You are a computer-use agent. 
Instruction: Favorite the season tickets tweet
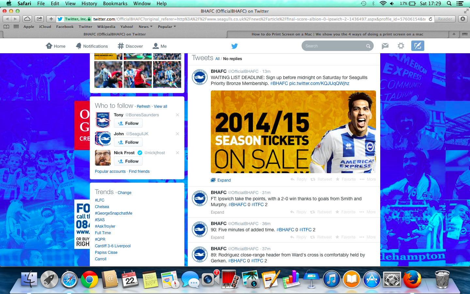point(346,179)
